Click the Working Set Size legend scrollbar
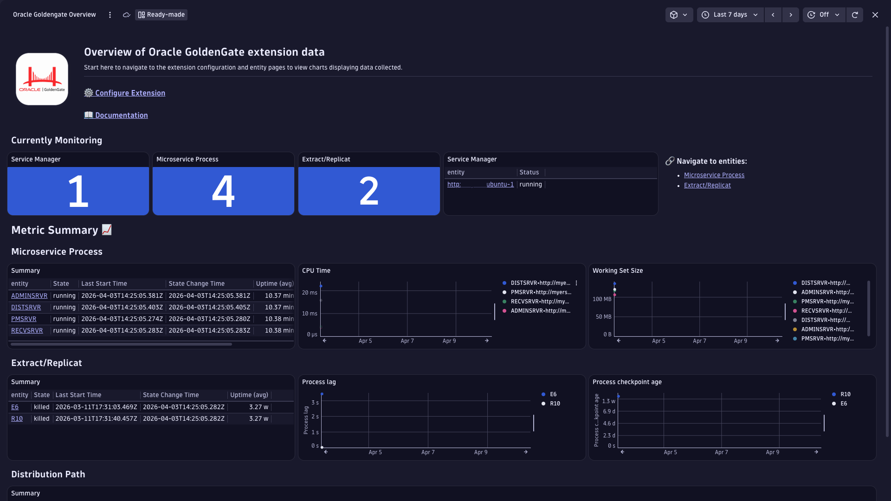The image size is (891, 501). point(869,308)
